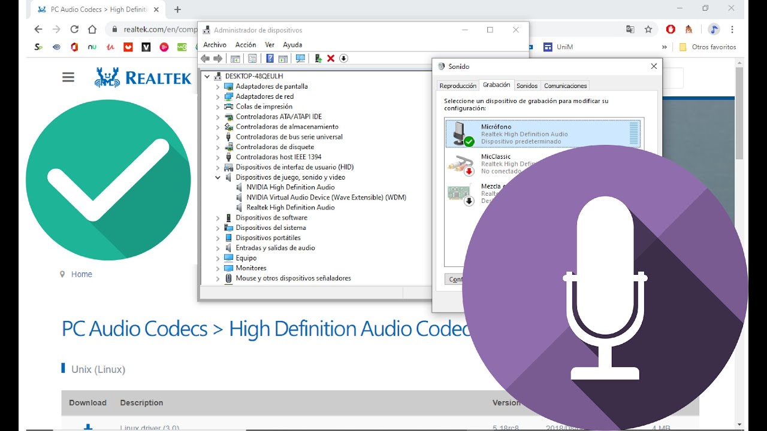767x431 pixels.
Task: Select the red Uninstall device icon
Action: click(331, 58)
